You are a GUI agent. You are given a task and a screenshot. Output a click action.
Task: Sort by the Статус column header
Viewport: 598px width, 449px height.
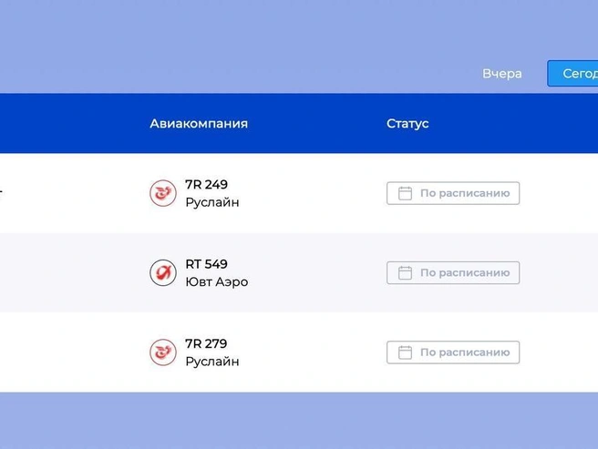click(x=407, y=124)
